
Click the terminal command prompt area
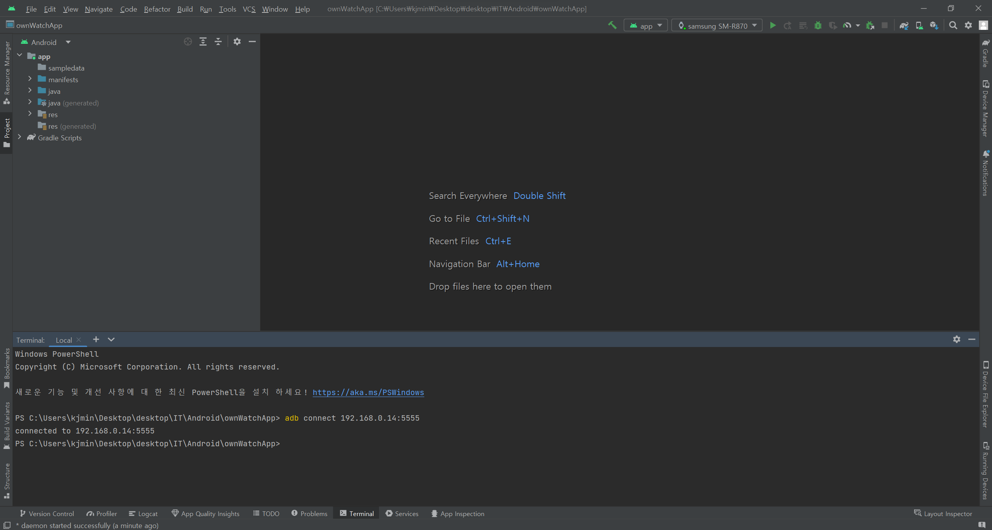[x=349, y=444]
